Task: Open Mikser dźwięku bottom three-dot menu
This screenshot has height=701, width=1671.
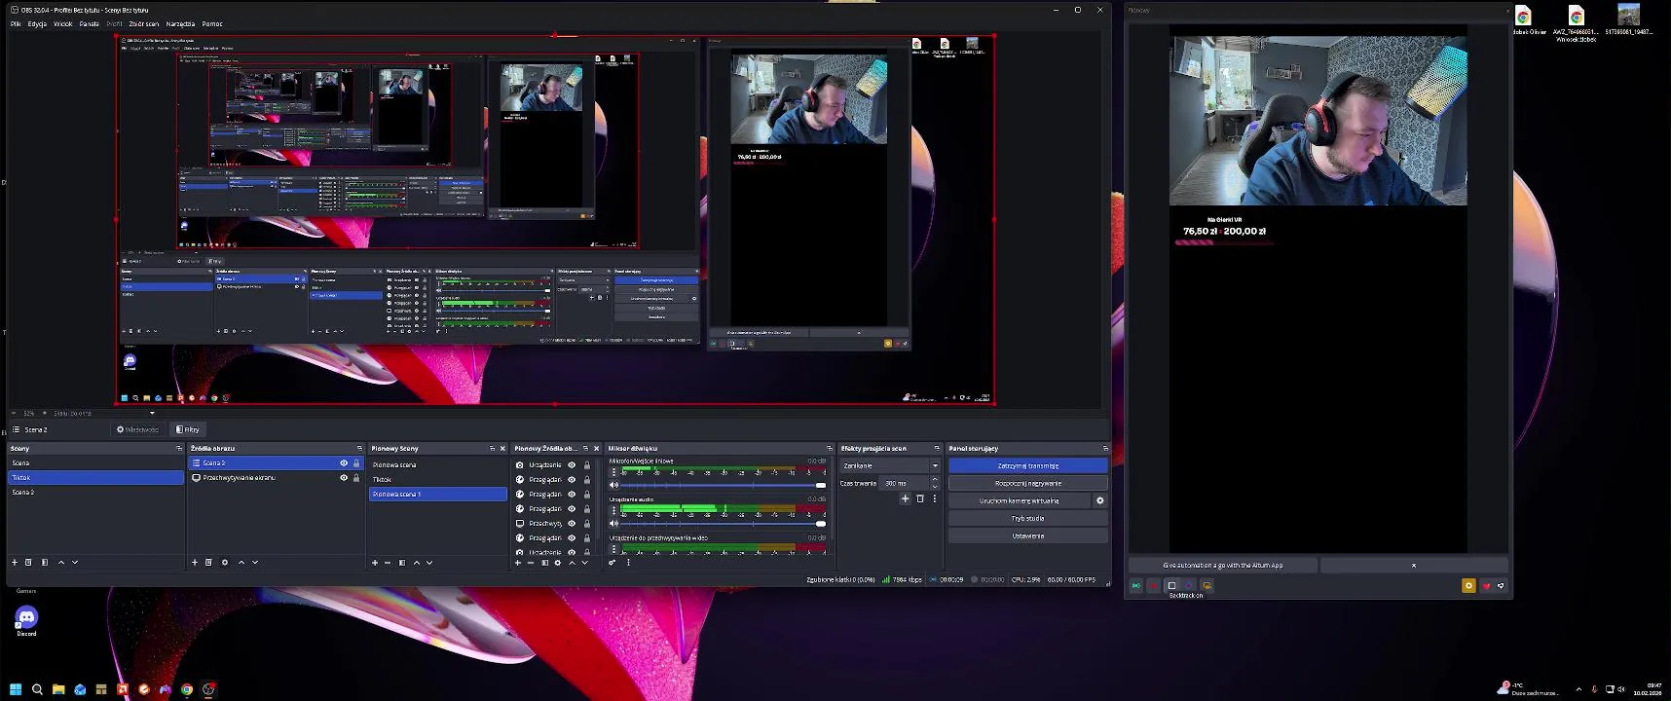Action: coord(628,562)
